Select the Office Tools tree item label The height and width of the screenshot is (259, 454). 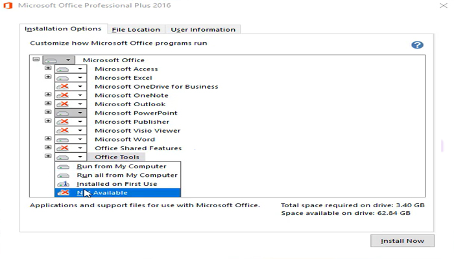[116, 157]
